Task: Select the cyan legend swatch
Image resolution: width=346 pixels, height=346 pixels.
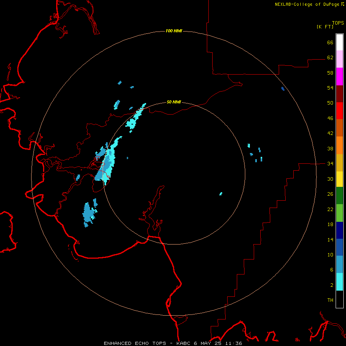Action: [339, 282]
